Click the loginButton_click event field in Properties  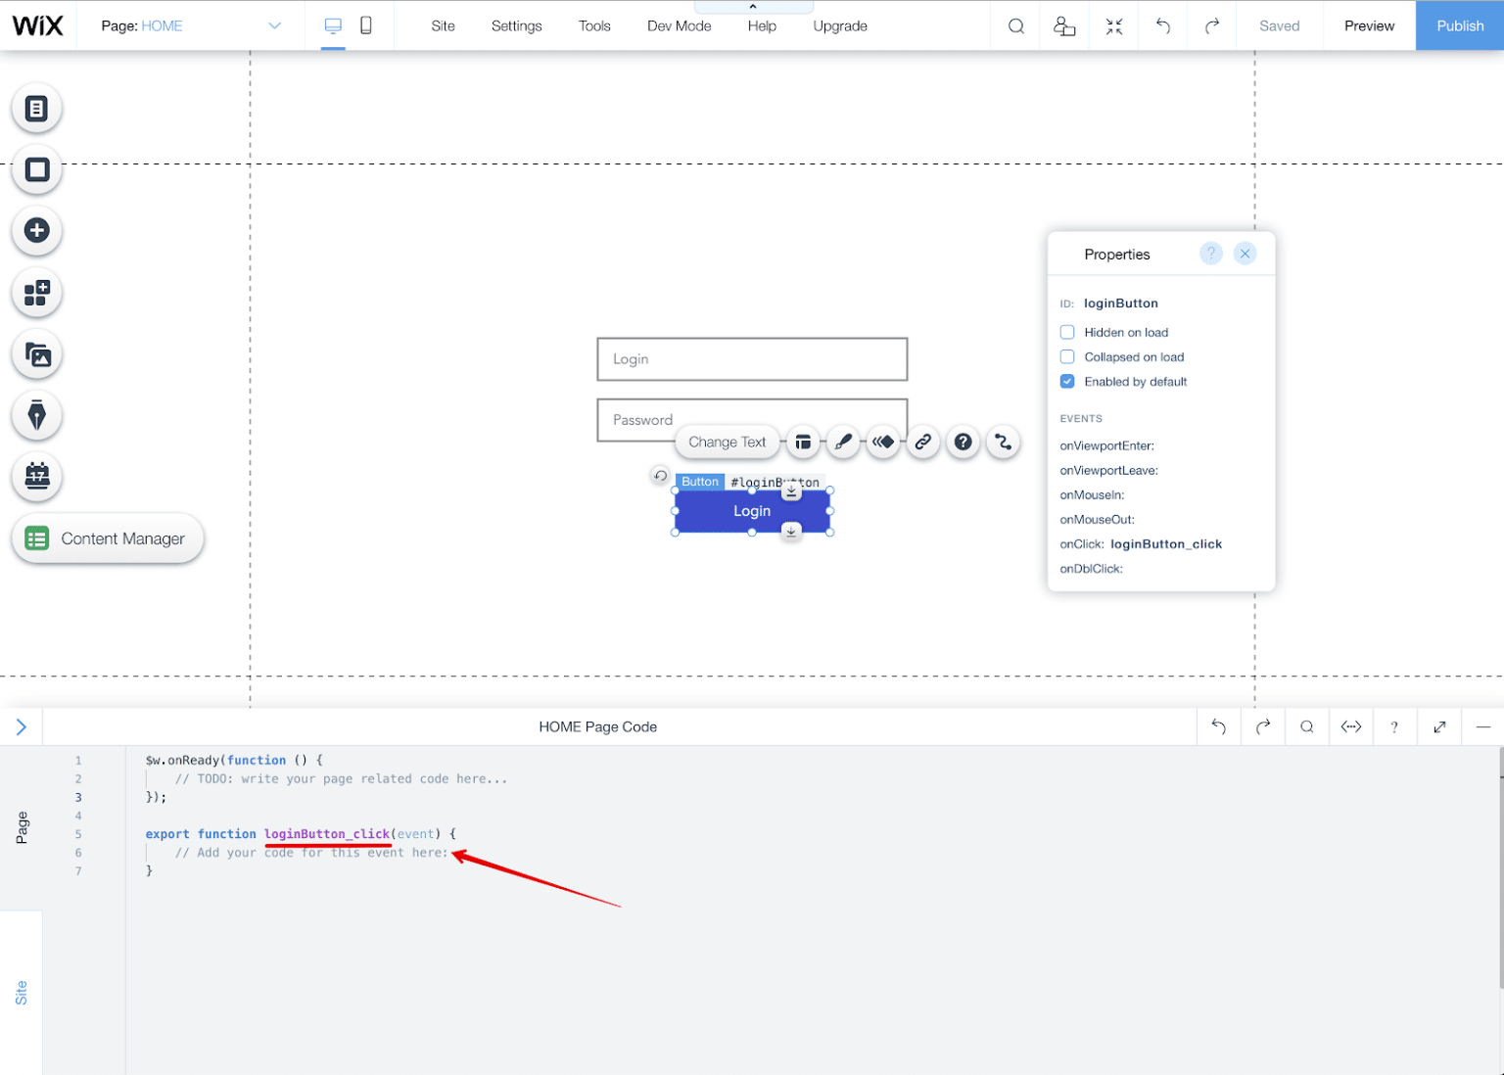click(x=1166, y=543)
